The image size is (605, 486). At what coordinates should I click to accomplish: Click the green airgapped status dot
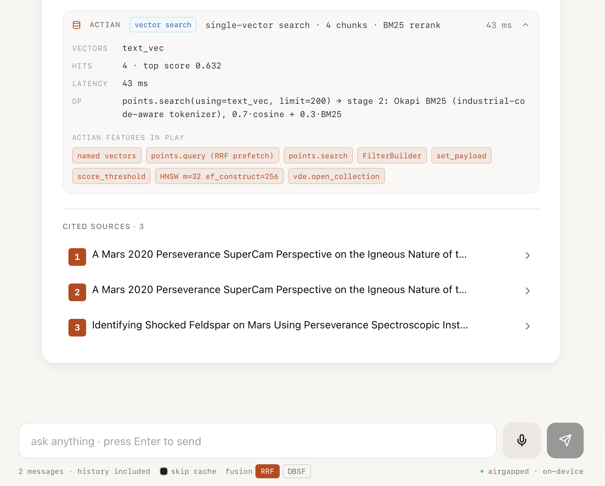click(482, 471)
